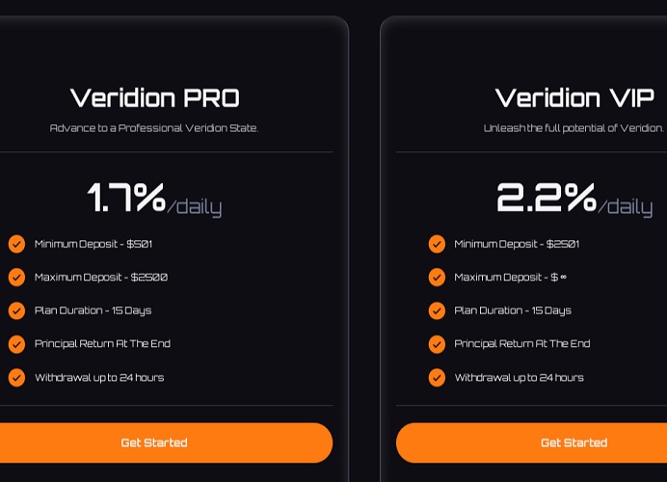The height and width of the screenshot is (482, 667).
Task: Click the Veridion VIP Get Started button
Action: [531, 442]
